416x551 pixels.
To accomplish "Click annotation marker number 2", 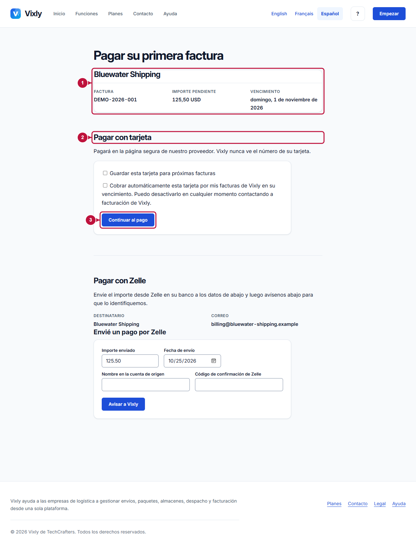I will point(83,137).
